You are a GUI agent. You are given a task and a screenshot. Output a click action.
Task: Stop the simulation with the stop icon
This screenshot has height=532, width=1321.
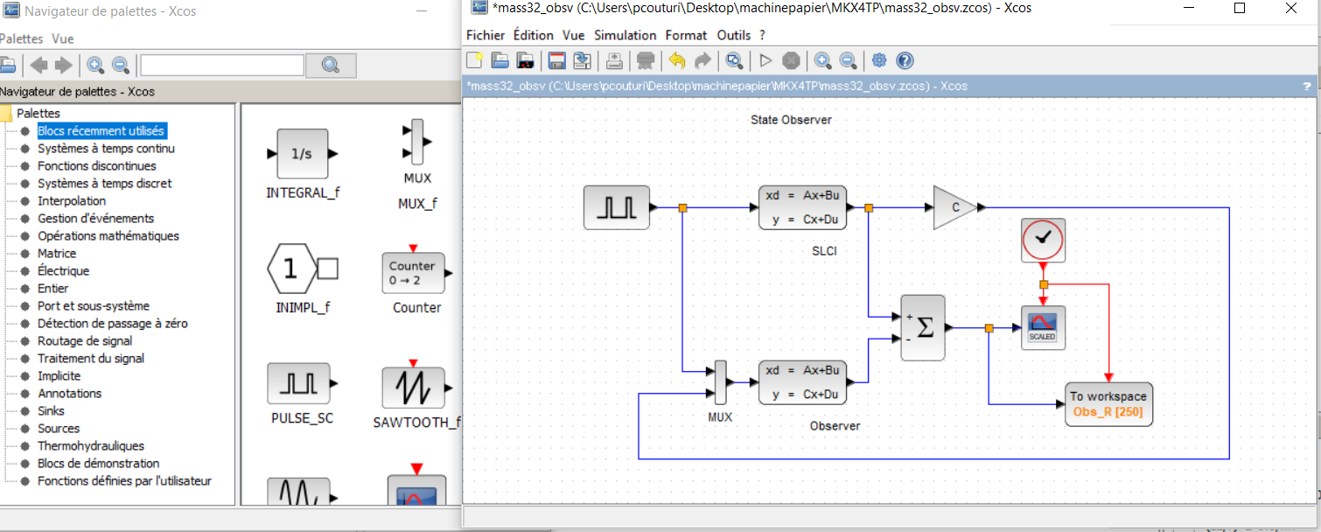pyautogui.click(x=791, y=60)
